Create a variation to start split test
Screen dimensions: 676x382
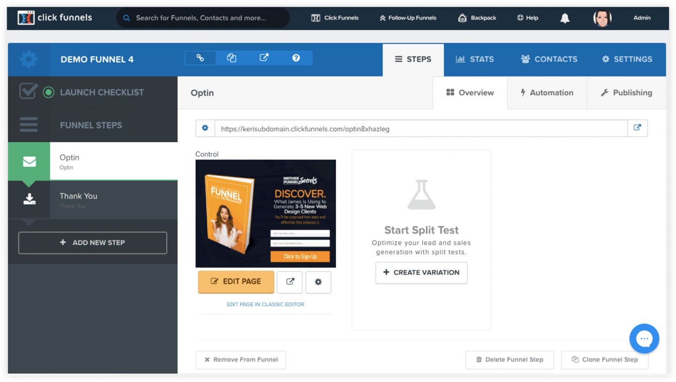(421, 273)
